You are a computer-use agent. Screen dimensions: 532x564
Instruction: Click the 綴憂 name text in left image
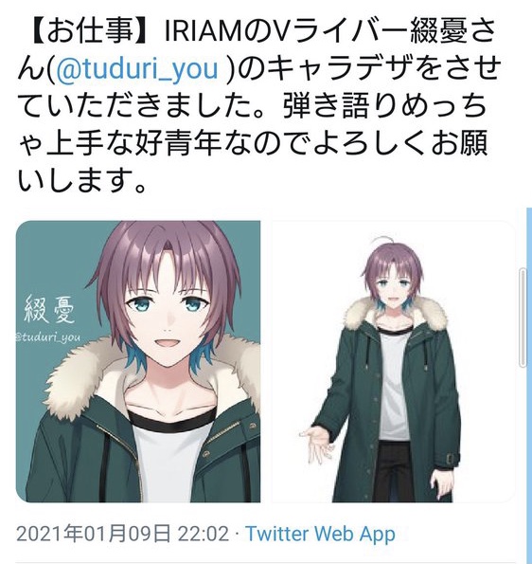click(x=49, y=309)
